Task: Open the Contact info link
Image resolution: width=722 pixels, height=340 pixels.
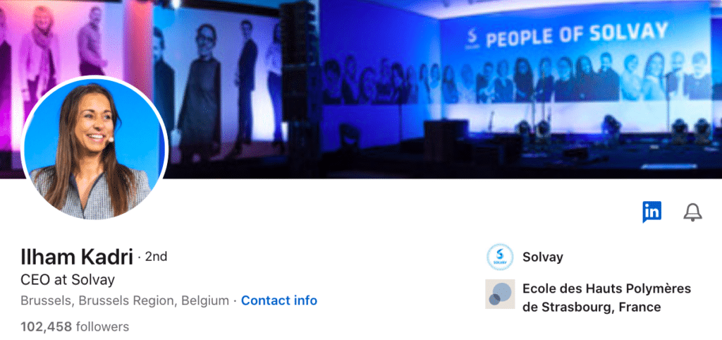Action: click(x=279, y=300)
